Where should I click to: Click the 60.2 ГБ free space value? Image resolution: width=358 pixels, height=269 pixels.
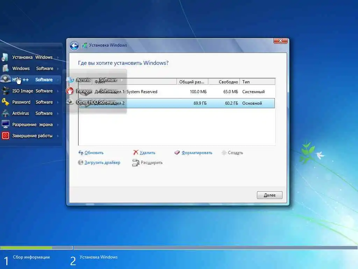[231, 103]
